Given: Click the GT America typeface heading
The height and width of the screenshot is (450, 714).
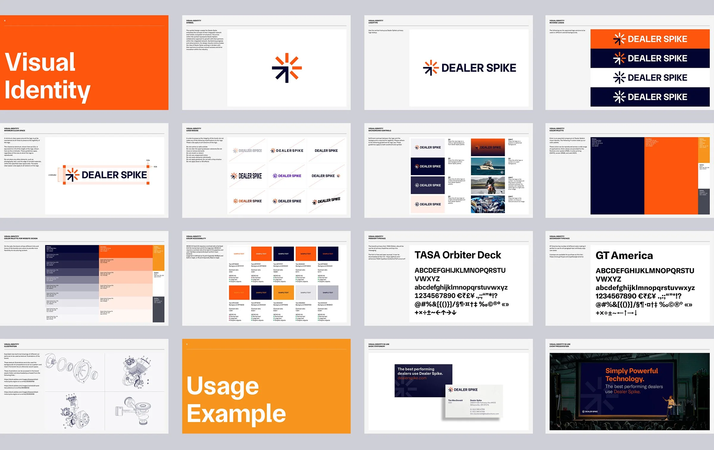Looking at the screenshot, I should pos(624,256).
